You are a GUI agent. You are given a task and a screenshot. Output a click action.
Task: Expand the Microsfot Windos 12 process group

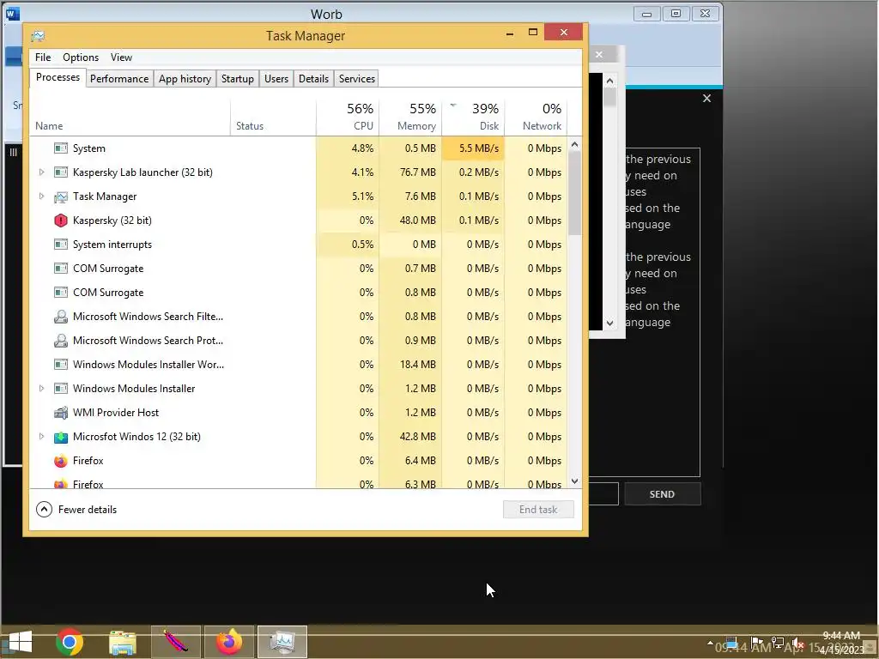[41, 437]
